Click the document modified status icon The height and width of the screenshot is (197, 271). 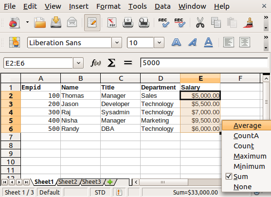(x=119, y=192)
